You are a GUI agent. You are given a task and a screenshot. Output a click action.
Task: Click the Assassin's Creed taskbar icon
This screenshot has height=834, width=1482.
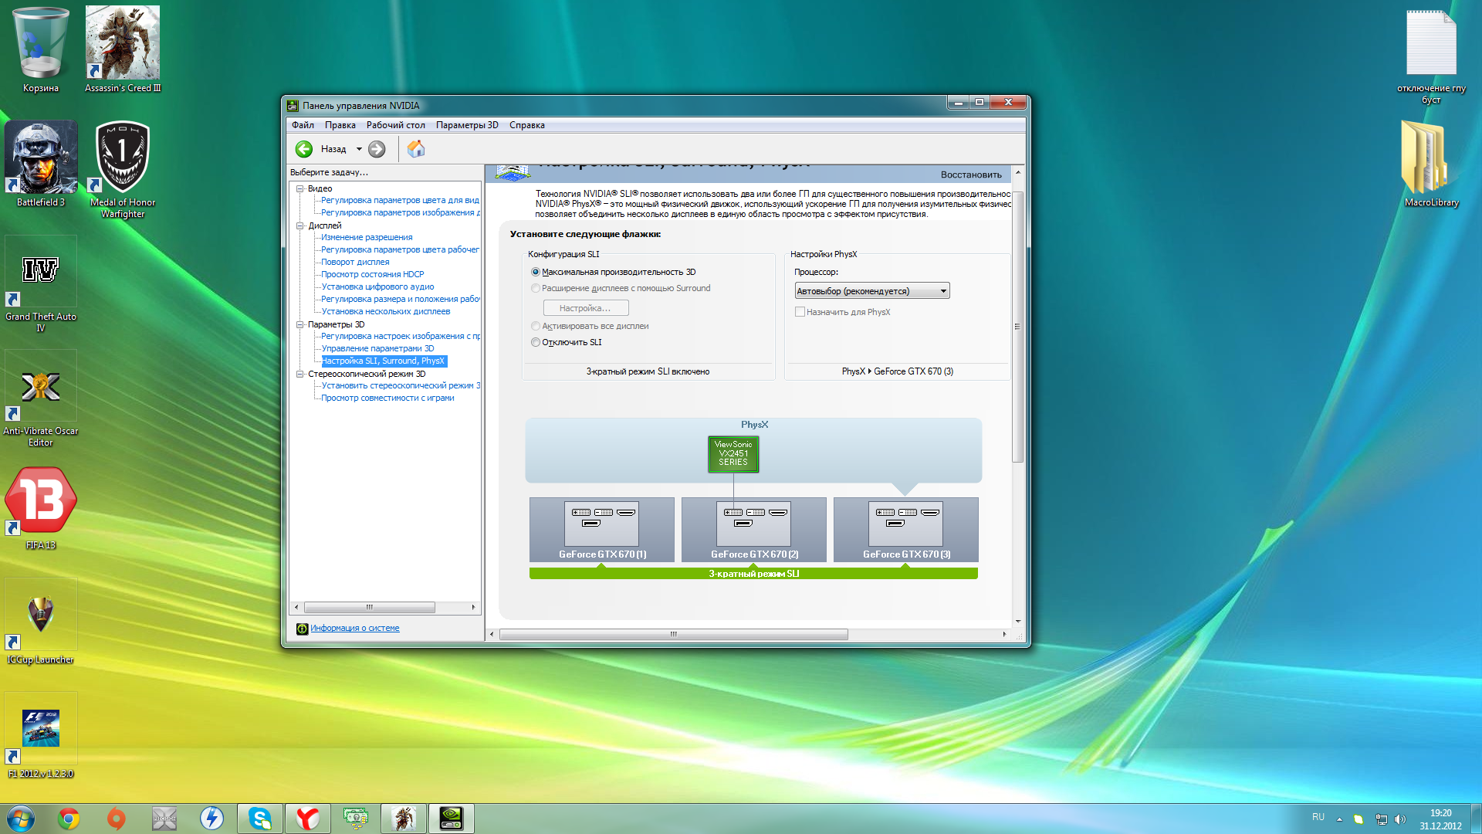[404, 819]
